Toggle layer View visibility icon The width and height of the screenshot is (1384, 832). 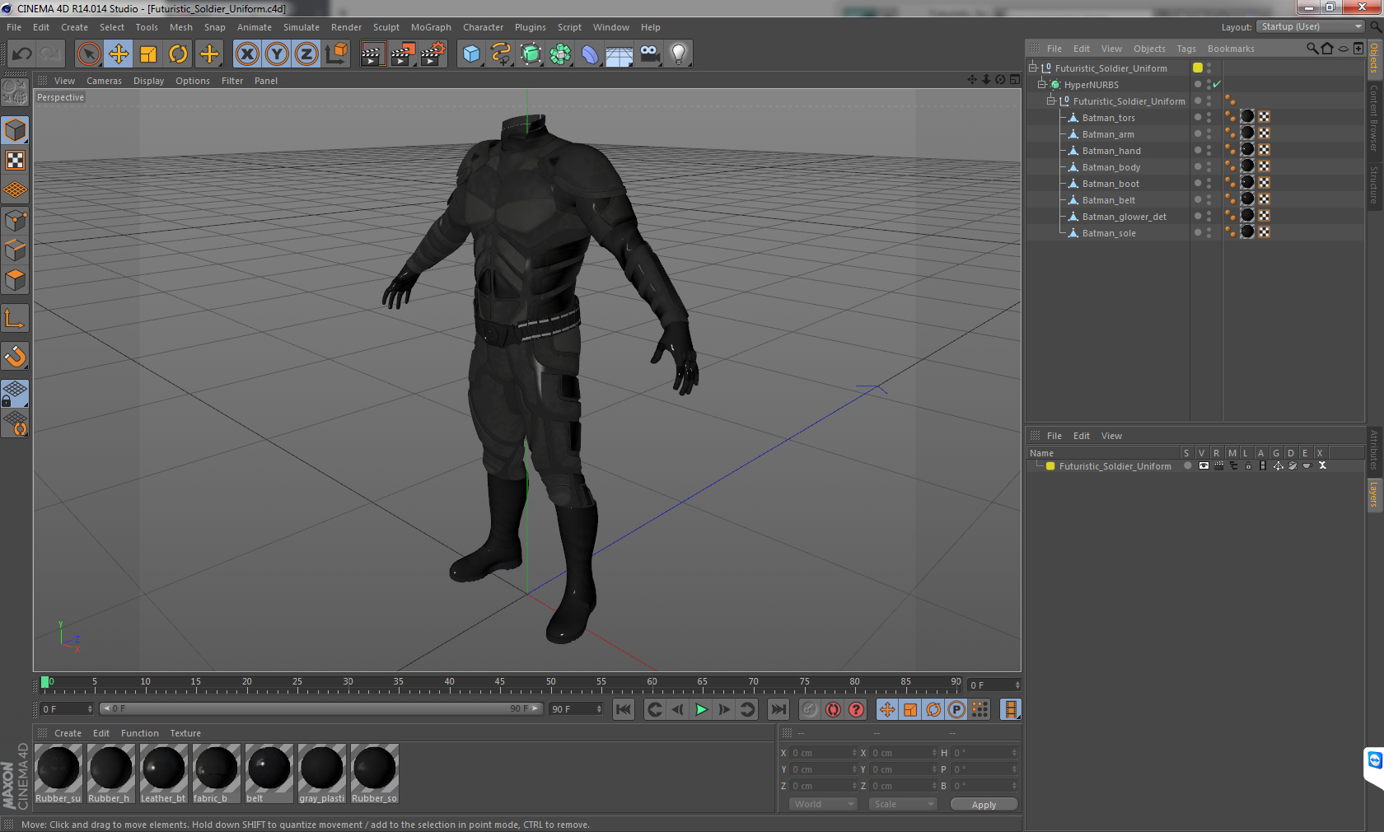click(1204, 465)
